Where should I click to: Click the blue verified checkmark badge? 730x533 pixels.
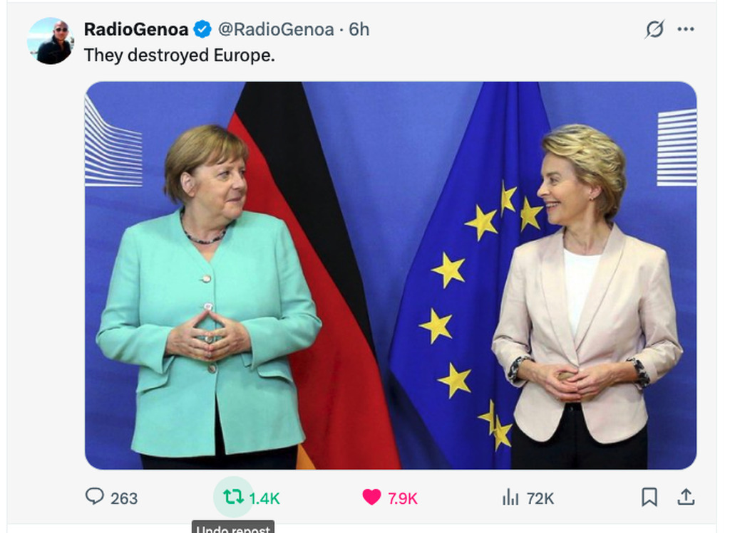coord(202,29)
